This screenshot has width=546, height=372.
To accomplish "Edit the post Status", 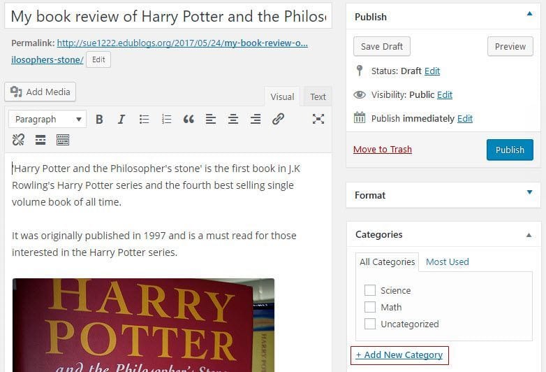I will [x=432, y=71].
